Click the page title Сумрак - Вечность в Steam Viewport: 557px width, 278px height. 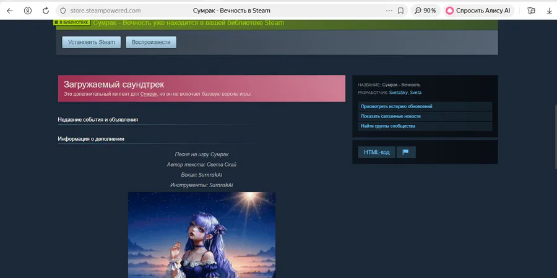click(231, 11)
